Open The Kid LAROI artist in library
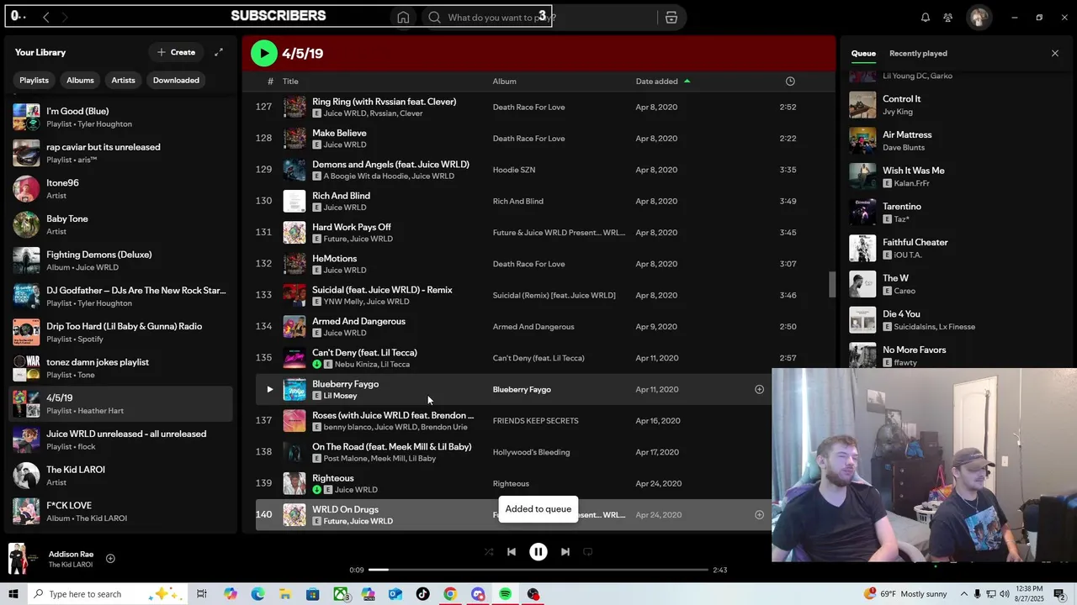This screenshot has width=1077, height=605. point(120,476)
